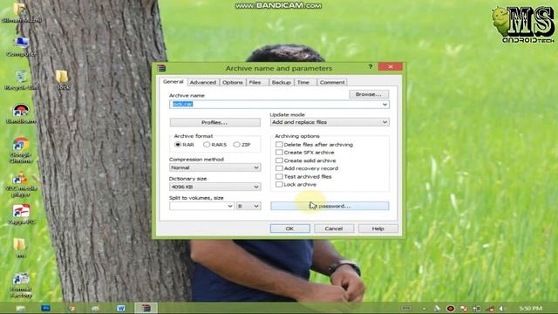Select the lock folder on the desktop

click(63, 79)
